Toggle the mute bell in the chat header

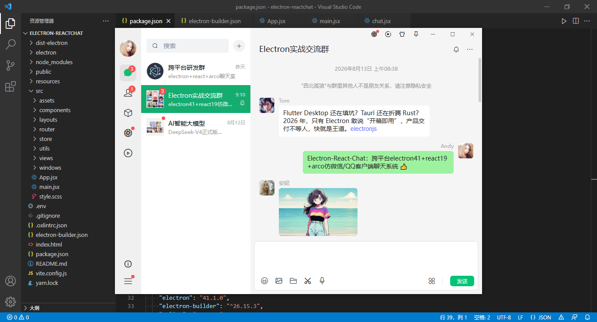coord(456,49)
